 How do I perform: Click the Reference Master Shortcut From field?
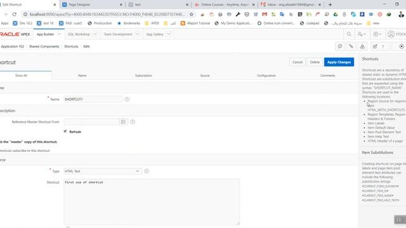point(91,122)
